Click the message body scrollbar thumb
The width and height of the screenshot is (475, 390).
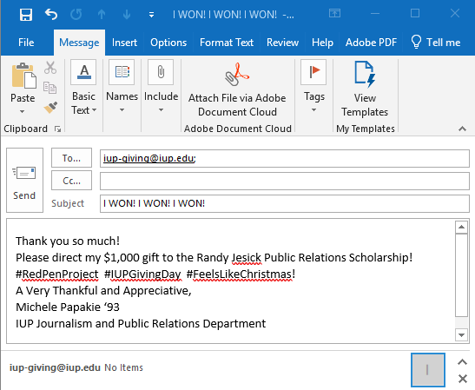click(461, 275)
